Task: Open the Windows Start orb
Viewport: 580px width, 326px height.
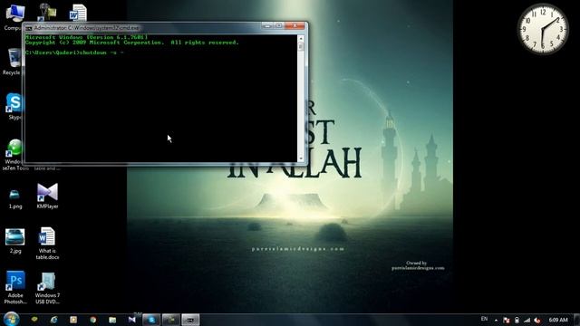Action: point(11,320)
